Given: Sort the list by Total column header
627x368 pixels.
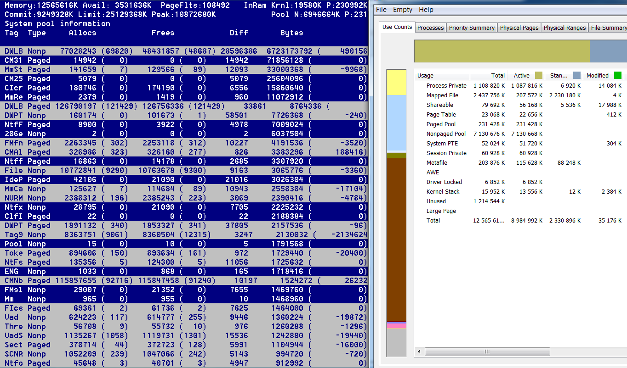Looking at the screenshot, I should (x=498, y=76).
